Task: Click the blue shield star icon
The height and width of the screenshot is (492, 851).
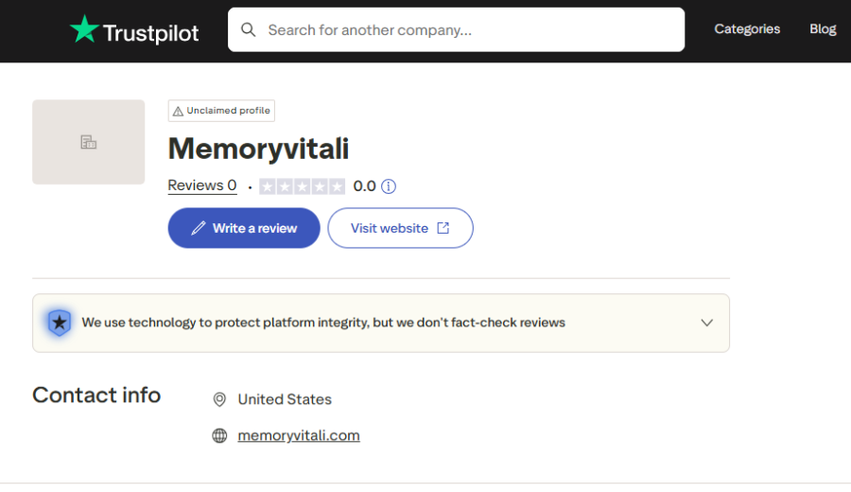Action: pyautogui.click(x=60, y=323)
